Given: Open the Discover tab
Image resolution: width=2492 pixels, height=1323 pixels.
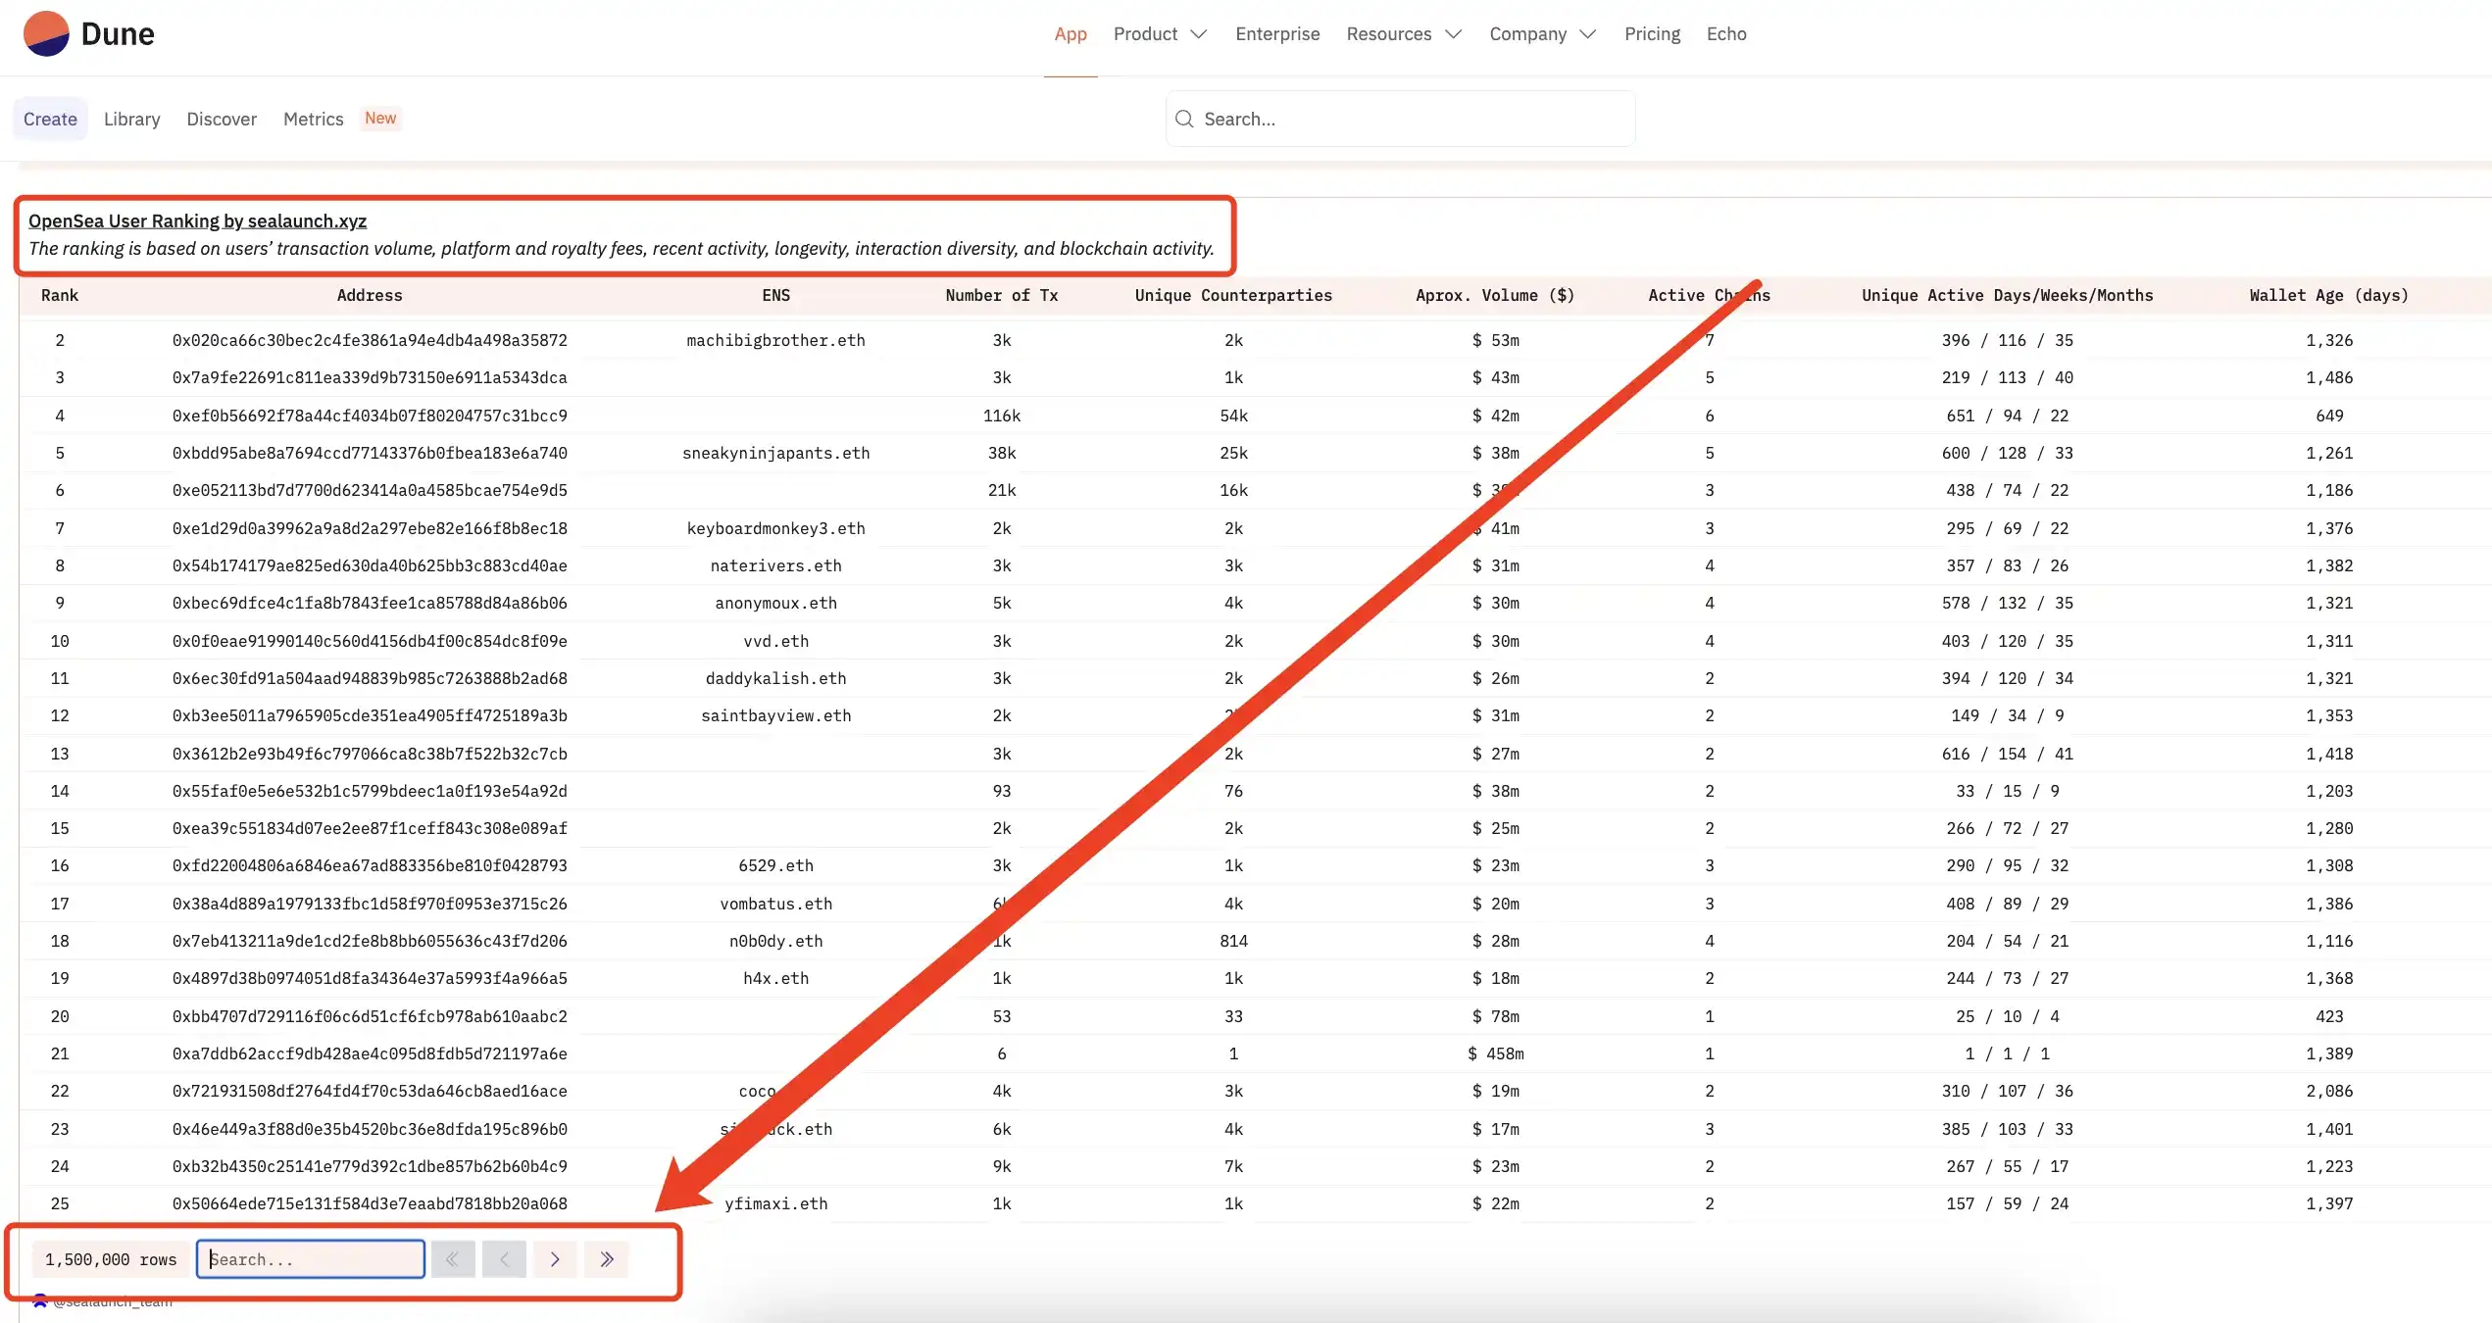Looking at the screenshot, I should 222,119.
